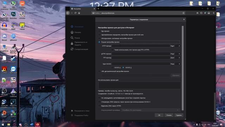This screenshot has height=127, width=225.
Task: Click the HTTP proxy address field
Action: pyautogui.click(x=141, y=46)
